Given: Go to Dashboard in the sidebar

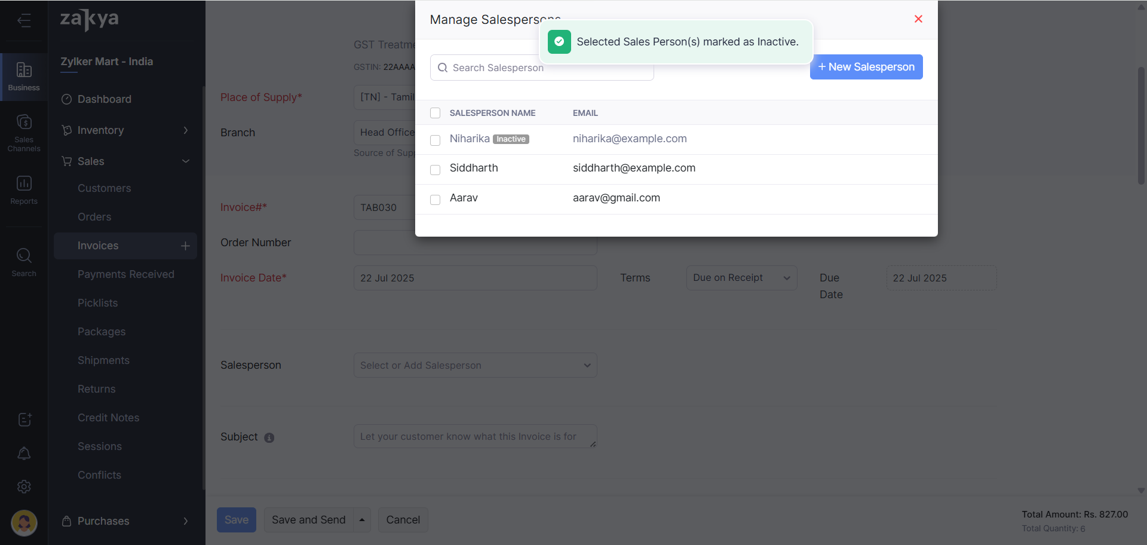Looking at the screenshot, I should pos(104,99).
